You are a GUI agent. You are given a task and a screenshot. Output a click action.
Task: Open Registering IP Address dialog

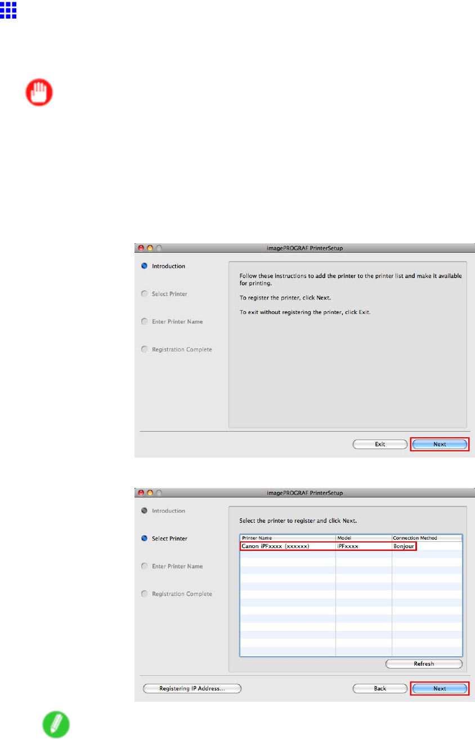tap(192, 688)
